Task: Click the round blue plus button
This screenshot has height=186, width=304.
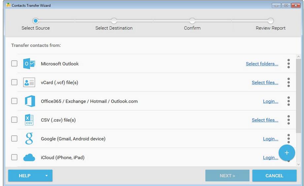Action: coord(287,153)
